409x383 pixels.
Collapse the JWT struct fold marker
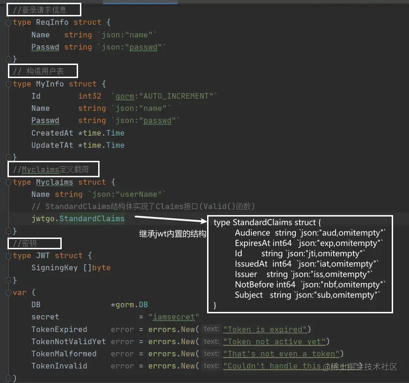click(8, 256)
